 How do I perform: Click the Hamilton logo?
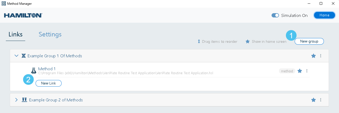click(x=23, y=15)
